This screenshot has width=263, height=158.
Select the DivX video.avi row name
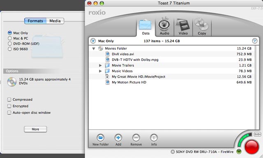tap(123, 54)
